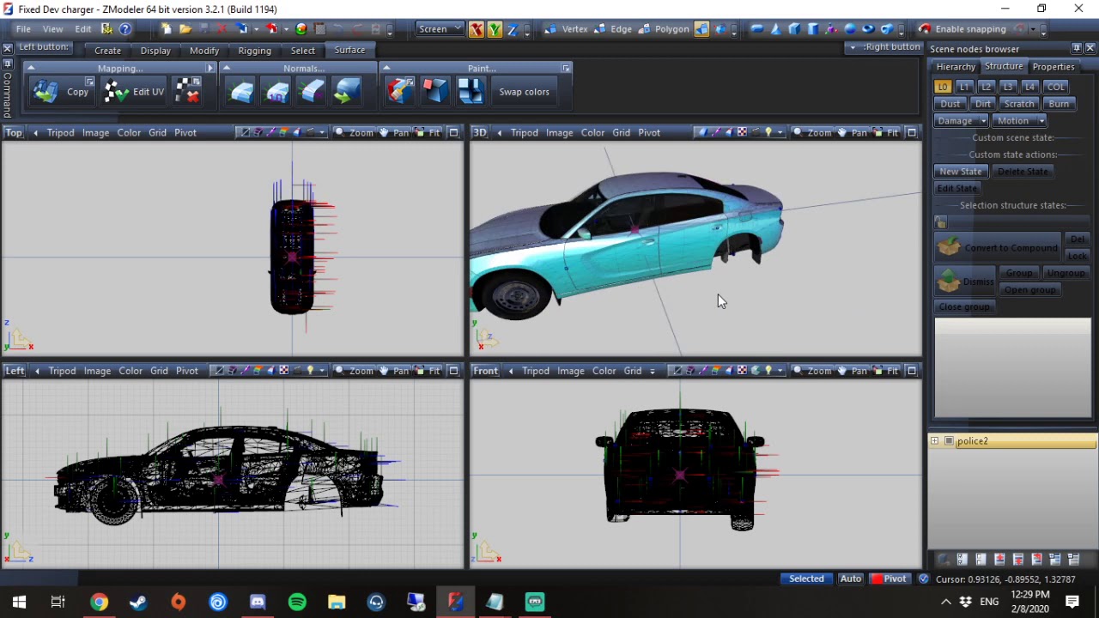Click the COL button
1099x618 pixels.
[1055, 87]
